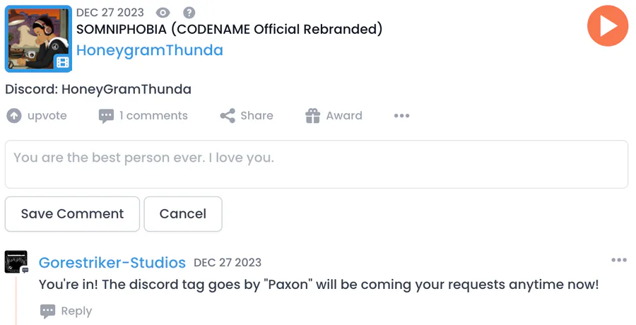Click the film strip badge on thumbnail

(x=62, y=62)
